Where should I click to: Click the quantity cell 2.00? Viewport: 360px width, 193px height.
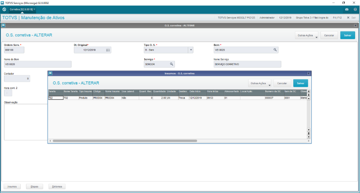(159, 98)
